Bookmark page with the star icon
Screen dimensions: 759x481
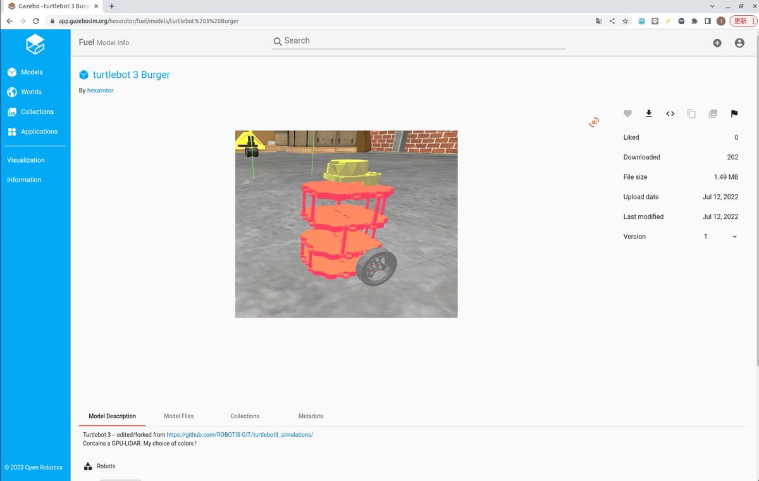tap(626, 21)
